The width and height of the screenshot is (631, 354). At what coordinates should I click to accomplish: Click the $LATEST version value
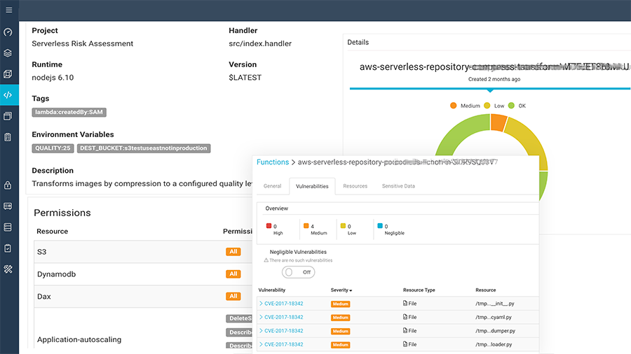tap(245, 78)
